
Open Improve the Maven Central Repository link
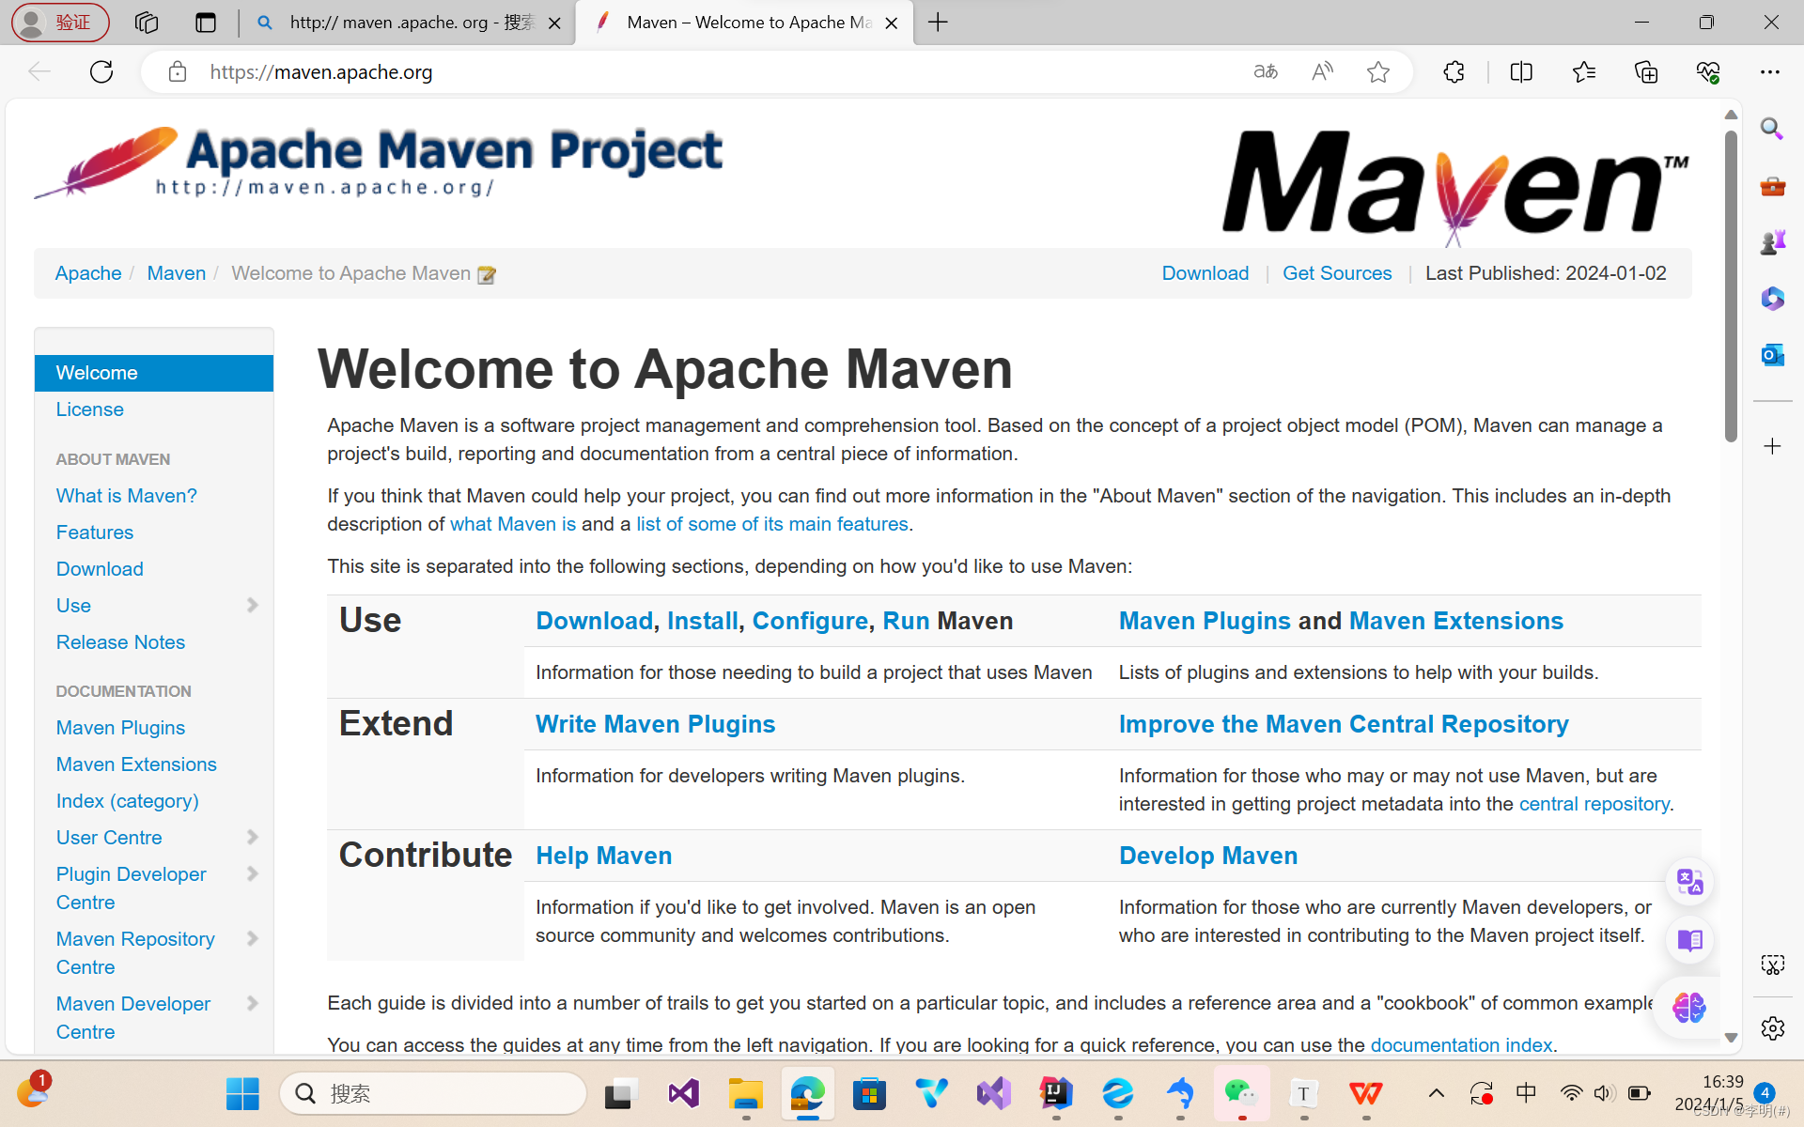(1344, 724)
